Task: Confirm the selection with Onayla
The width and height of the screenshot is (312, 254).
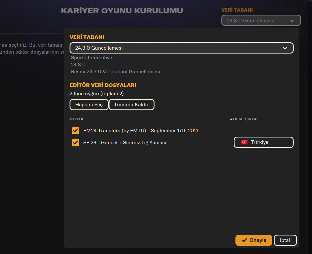Action: click(x=253, y=240)
